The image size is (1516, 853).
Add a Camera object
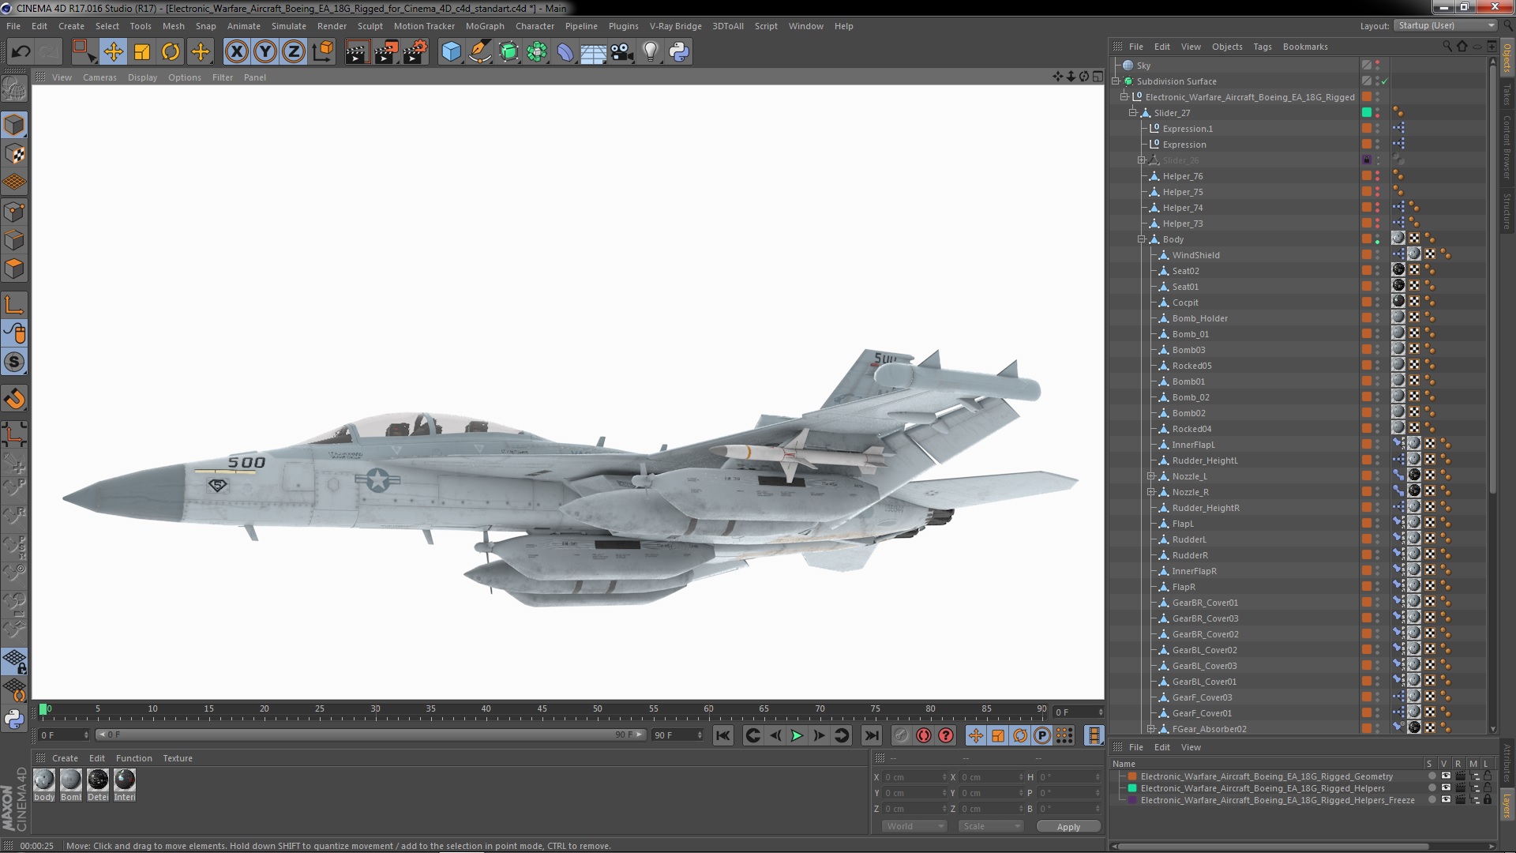[621, 52]
